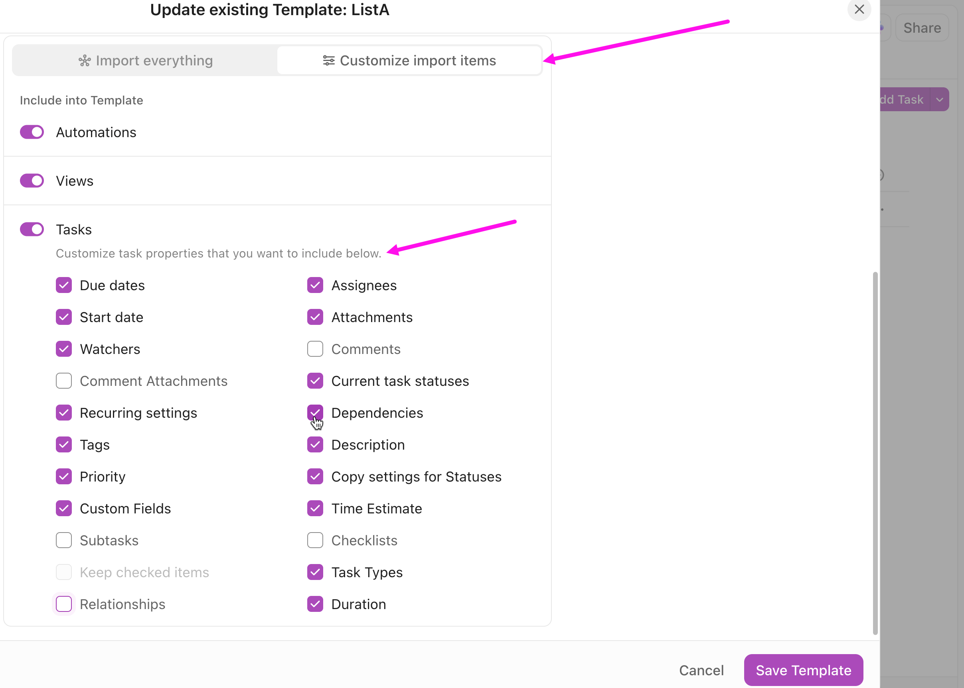Disable the Tasks toggle
This screenshot has height=688, width=964.
click(32, 229)
